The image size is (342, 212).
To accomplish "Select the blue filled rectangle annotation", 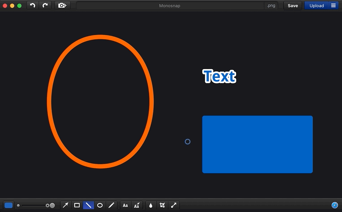I will (257, 144).
